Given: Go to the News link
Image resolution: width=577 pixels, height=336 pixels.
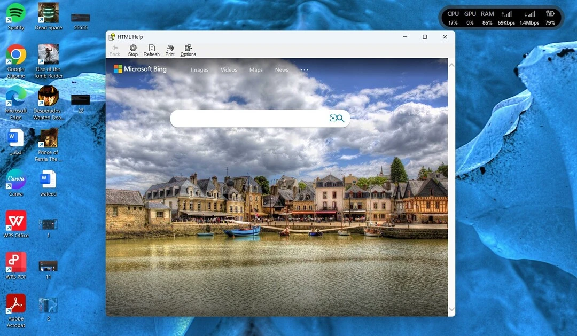Looking at the screenshot, I should click(x=282, y=69).
